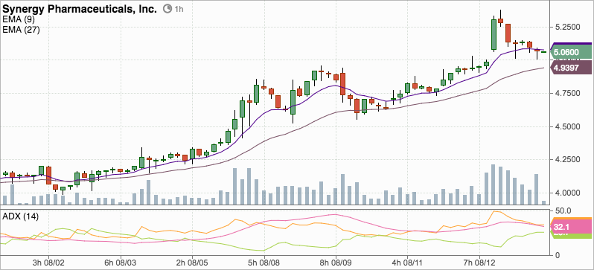The width and height of the screenshot is (594, 270).
Task: Click the 7h 08/12 time label
Action: (x=479, y=262)
